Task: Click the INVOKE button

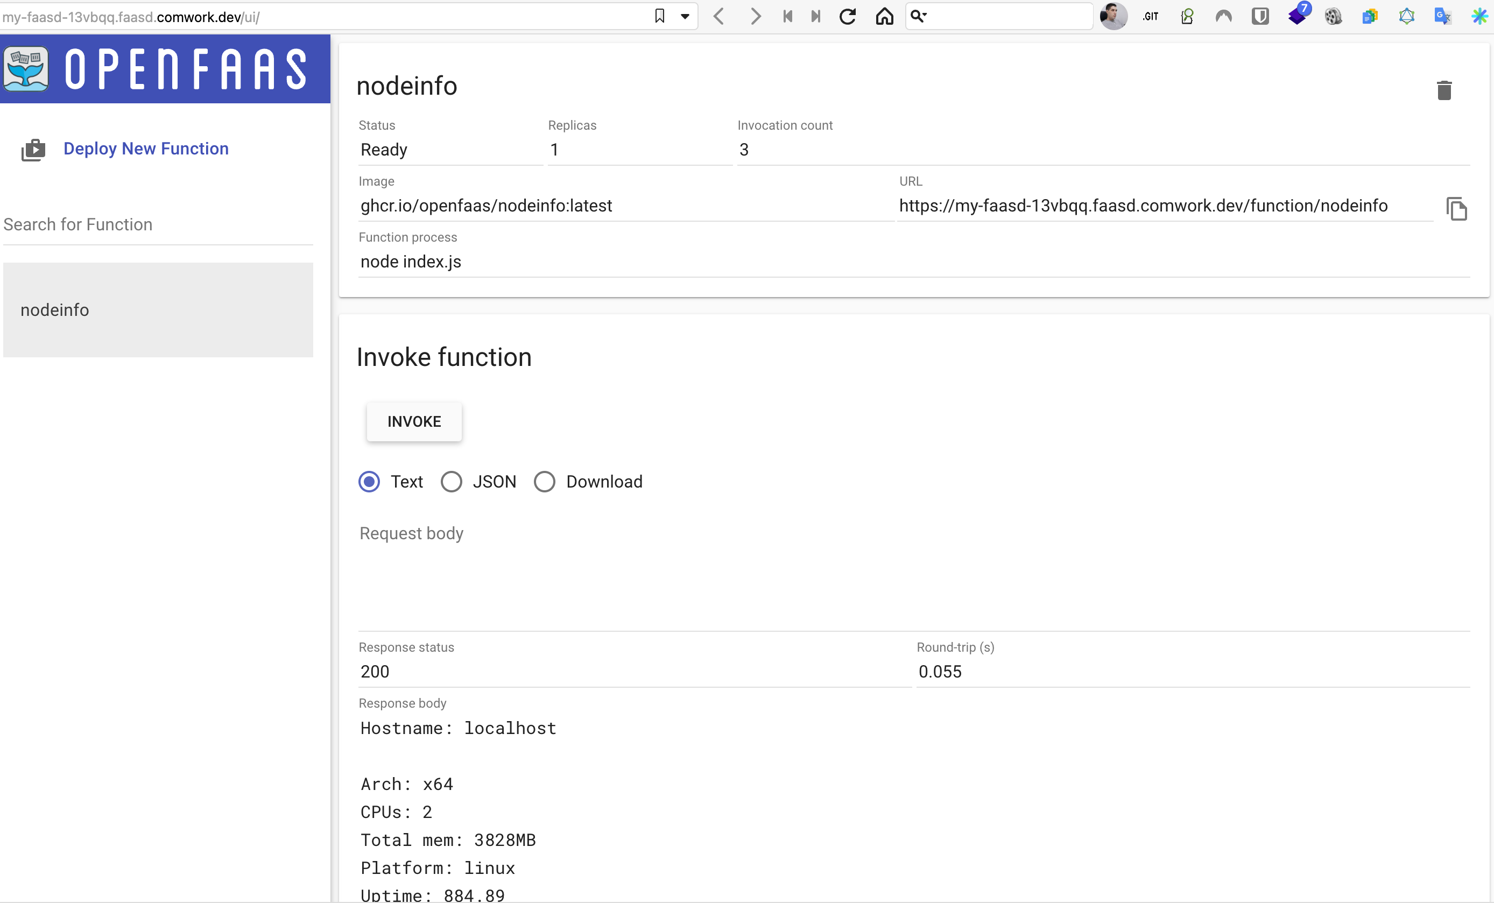Action: [414, 420]
